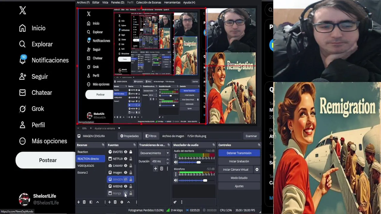This screenshot has width=381, height=214.
Task: Open transitions three-dot menu
Action: [x=167, y=169]
